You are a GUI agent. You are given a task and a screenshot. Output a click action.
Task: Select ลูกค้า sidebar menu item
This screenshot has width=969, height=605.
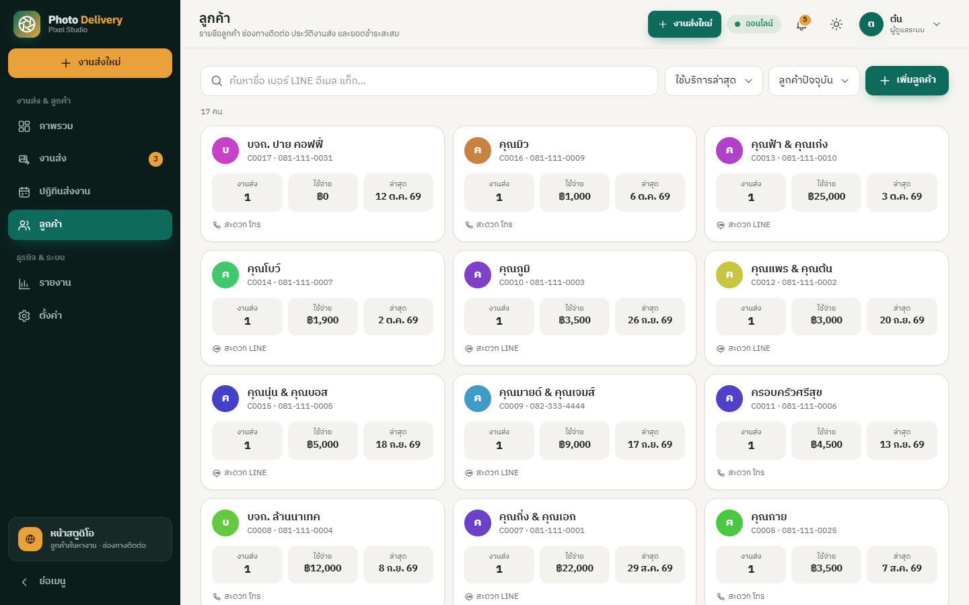pos(90,225)
